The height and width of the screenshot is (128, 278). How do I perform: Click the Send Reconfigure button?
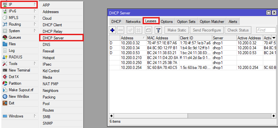pyautogui.click(x=207, y=30)
